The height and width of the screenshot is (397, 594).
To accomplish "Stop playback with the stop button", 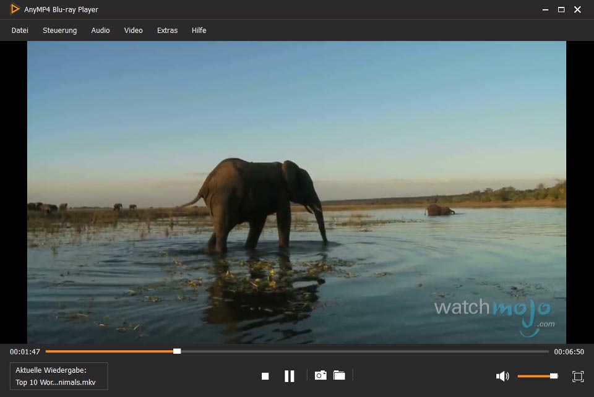I will tap(265, 376).
